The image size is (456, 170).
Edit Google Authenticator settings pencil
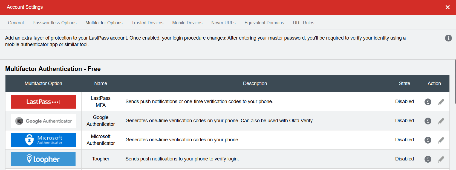click(x=441, y=121)
